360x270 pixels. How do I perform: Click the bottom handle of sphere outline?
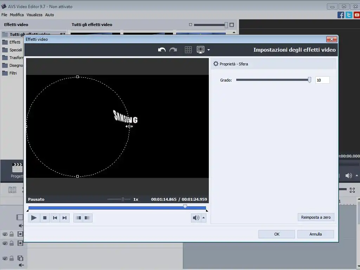tap(78, 176)
